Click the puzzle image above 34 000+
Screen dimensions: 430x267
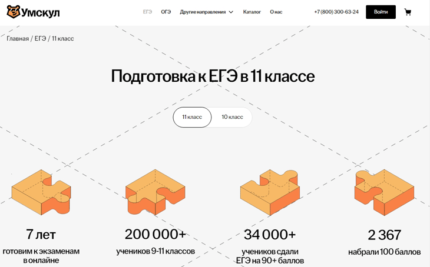click(270, 192)
